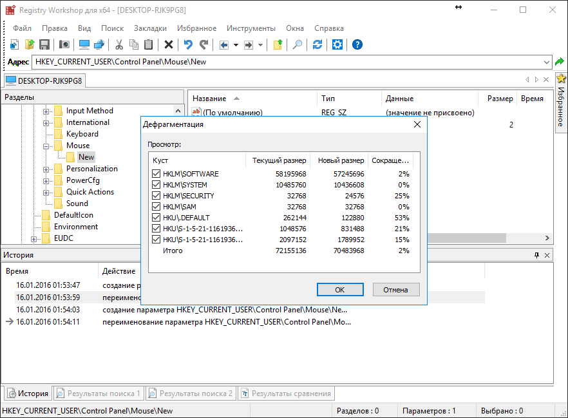Click the green Go arrow beside address
The width and height of the screenshot is (568, 418).
560,62
